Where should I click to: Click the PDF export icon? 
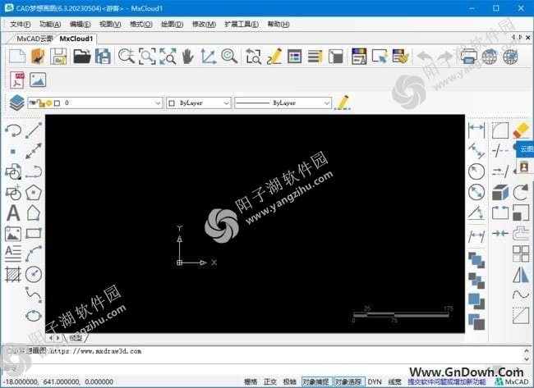tap(17, 80)
